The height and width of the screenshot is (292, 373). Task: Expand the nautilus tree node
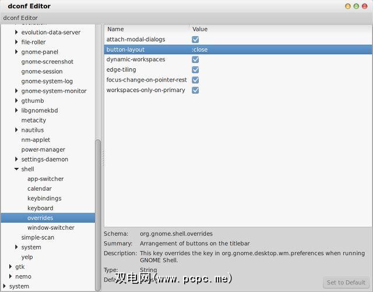pyautogui.click(x=16, y=130)
